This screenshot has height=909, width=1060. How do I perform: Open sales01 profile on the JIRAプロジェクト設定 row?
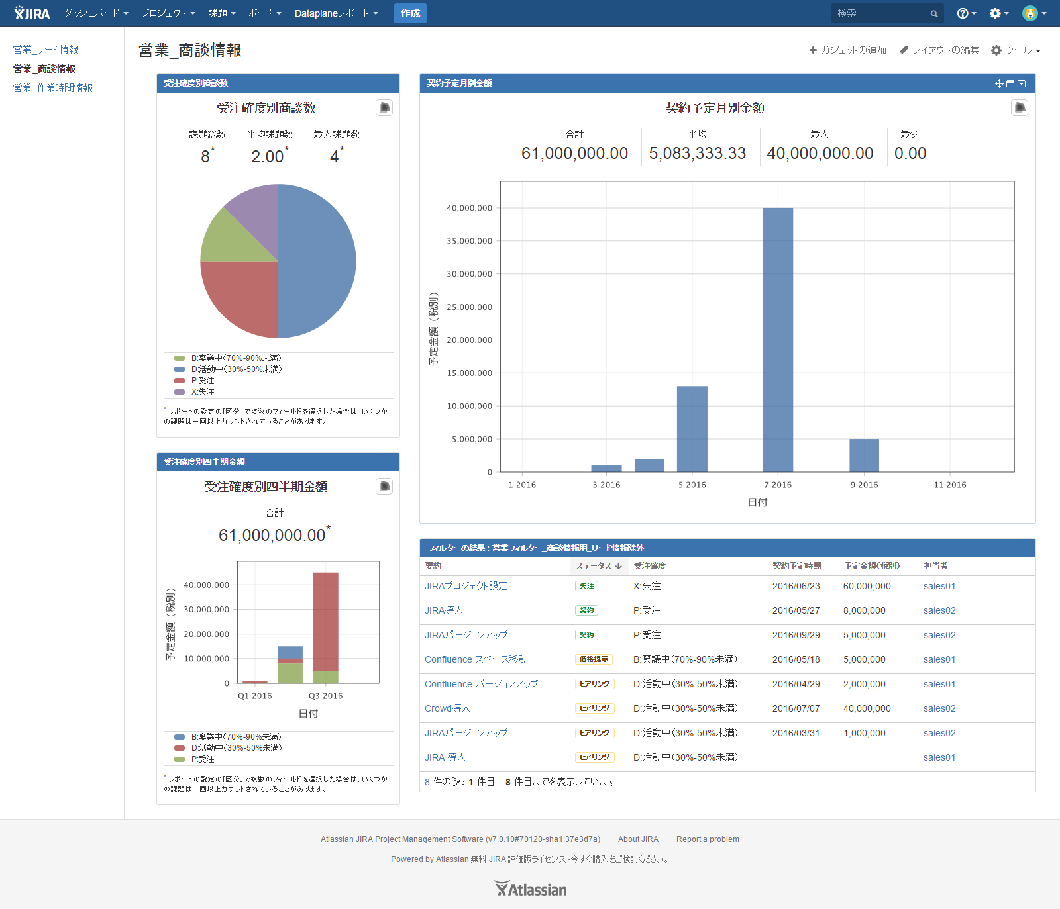click(939, 586)
